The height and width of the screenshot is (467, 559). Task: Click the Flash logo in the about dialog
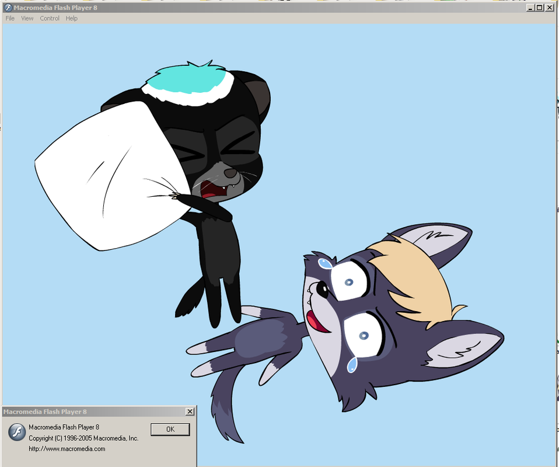tap(17, 432)
